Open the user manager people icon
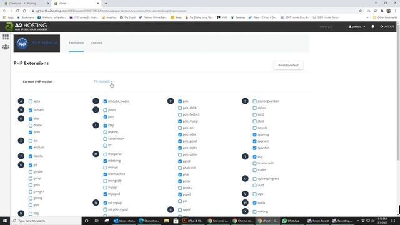 pyautogui.click(x=6, y=47)
